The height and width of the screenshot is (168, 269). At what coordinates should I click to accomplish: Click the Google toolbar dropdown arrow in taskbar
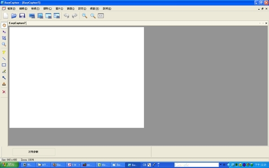point(221,165)
